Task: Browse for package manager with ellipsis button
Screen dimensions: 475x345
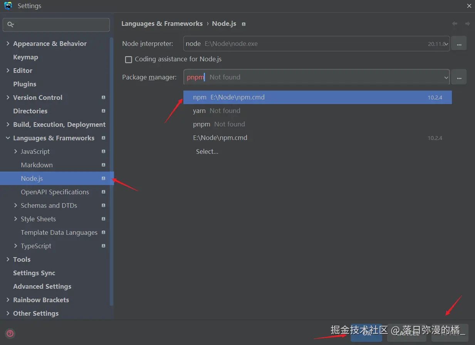Action: click(x=459, y=77)
